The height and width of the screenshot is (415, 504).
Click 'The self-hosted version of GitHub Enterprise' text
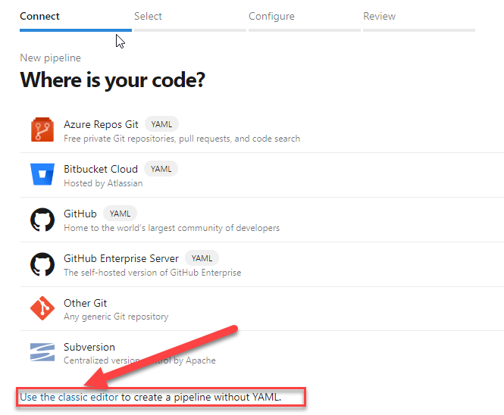coord(152,273)
